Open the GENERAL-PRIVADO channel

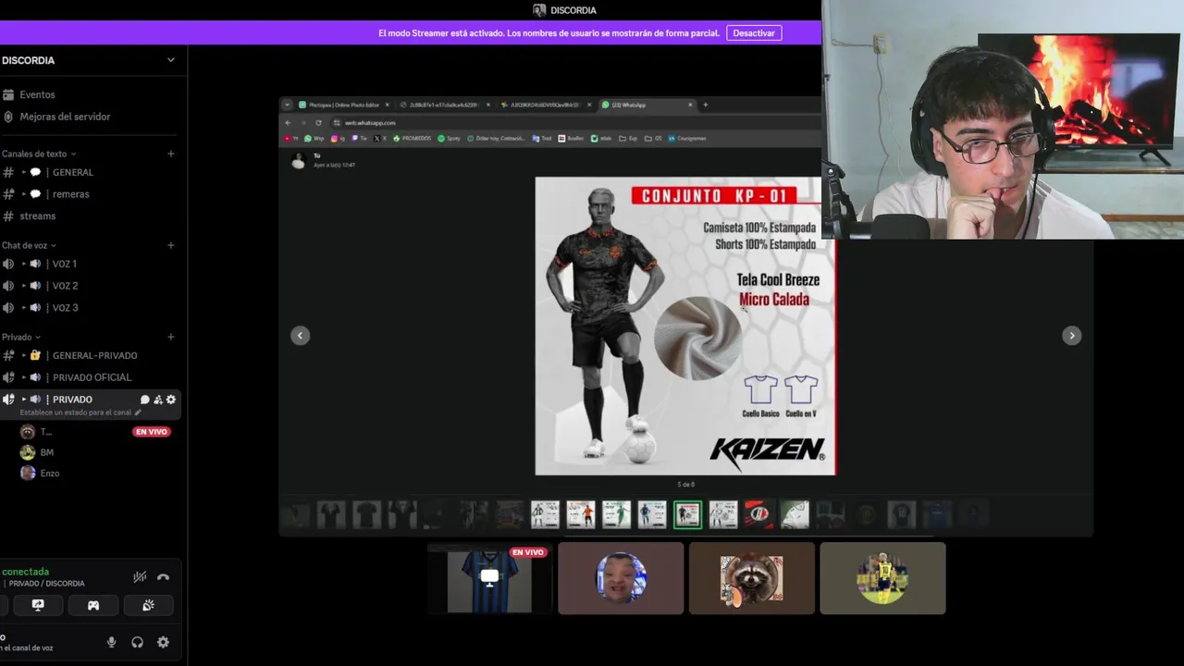point(94,355)
